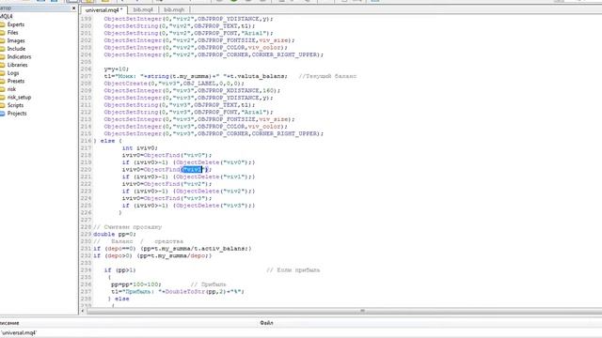Click ObjectDelete("viv3") on line 225
The width and height of the screenshot is (602, 338).
click(x=212, y=206)
